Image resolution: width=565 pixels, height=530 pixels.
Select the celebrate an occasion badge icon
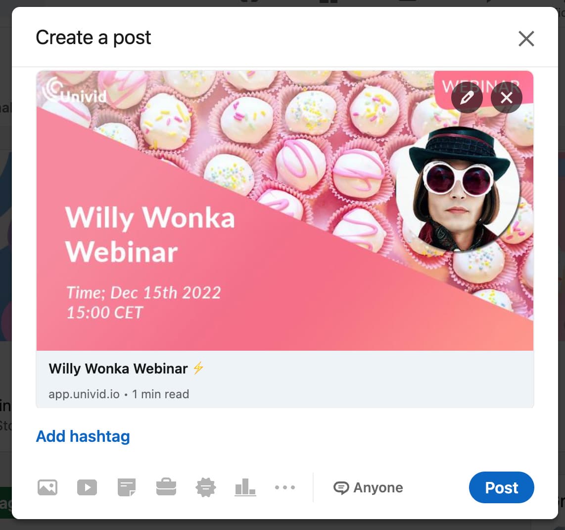click(x=206, y=487)
